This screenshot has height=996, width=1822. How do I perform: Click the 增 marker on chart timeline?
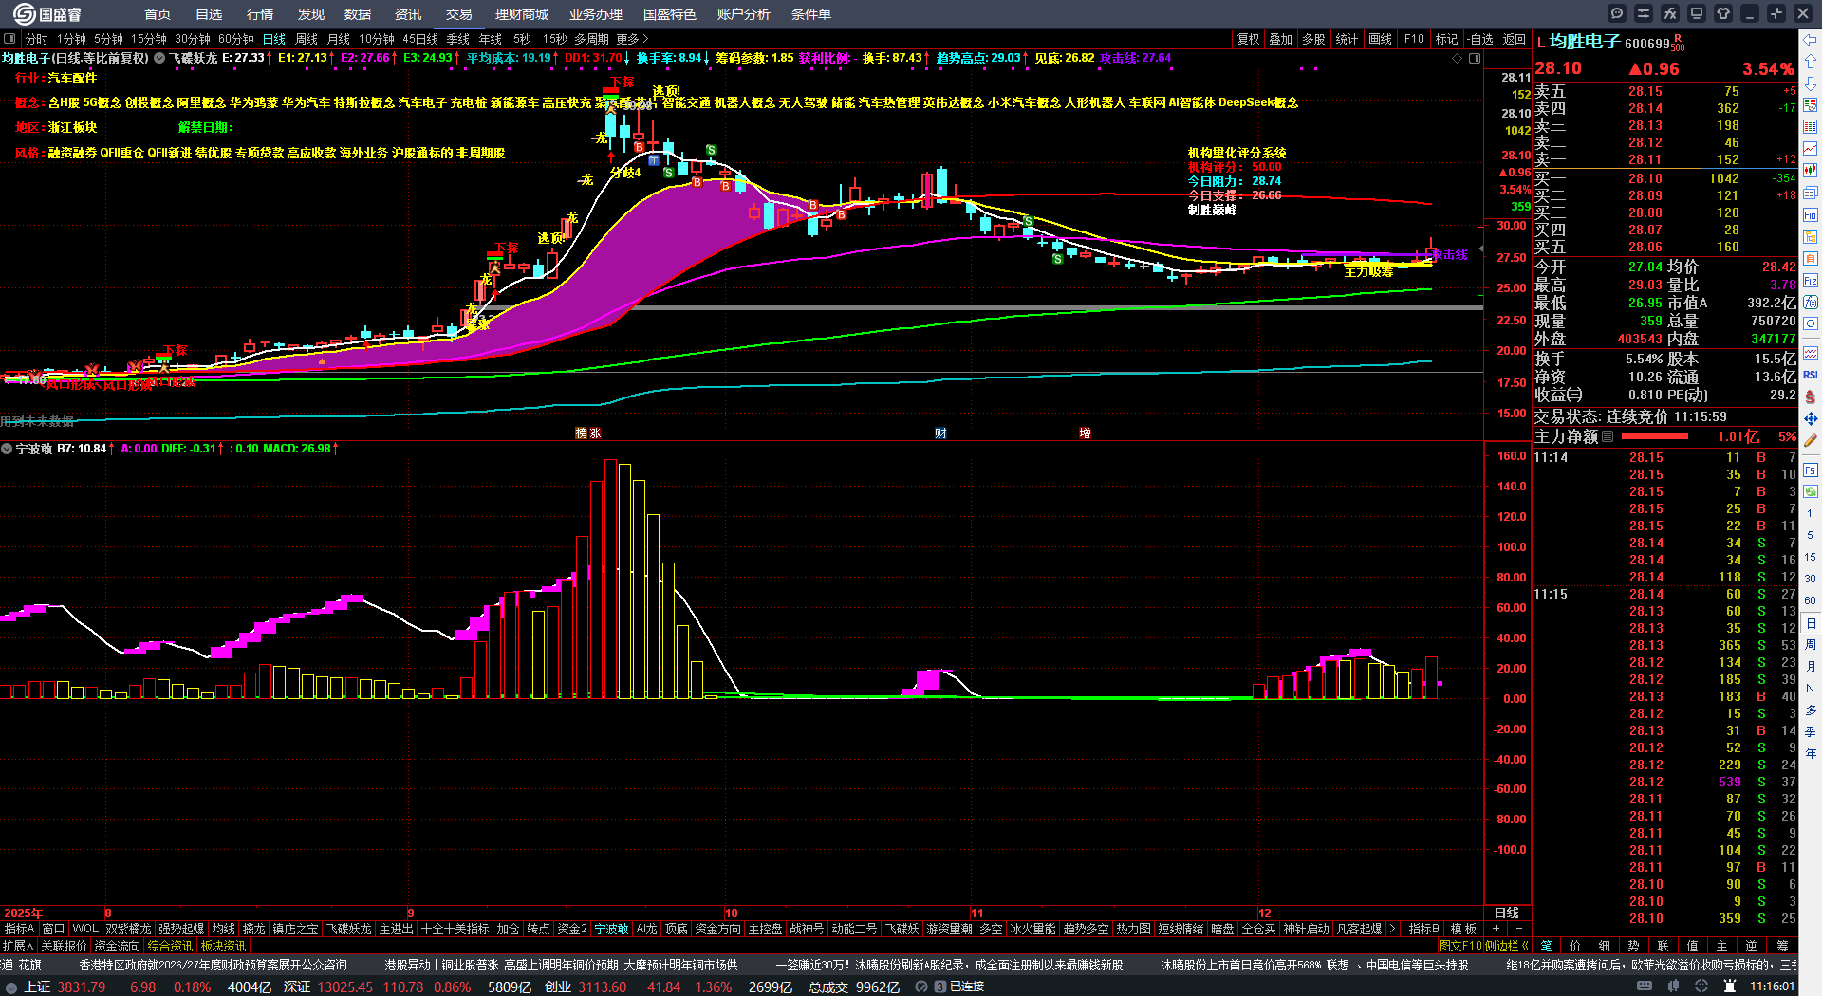(1085, 433)
